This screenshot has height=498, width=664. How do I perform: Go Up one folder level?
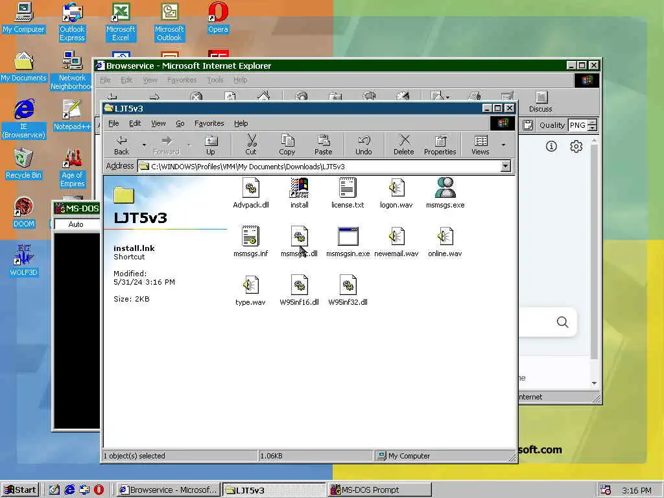tap(211, 145)
